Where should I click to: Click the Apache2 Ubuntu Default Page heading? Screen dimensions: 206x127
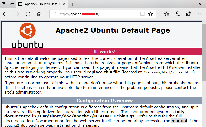point(113,30)
